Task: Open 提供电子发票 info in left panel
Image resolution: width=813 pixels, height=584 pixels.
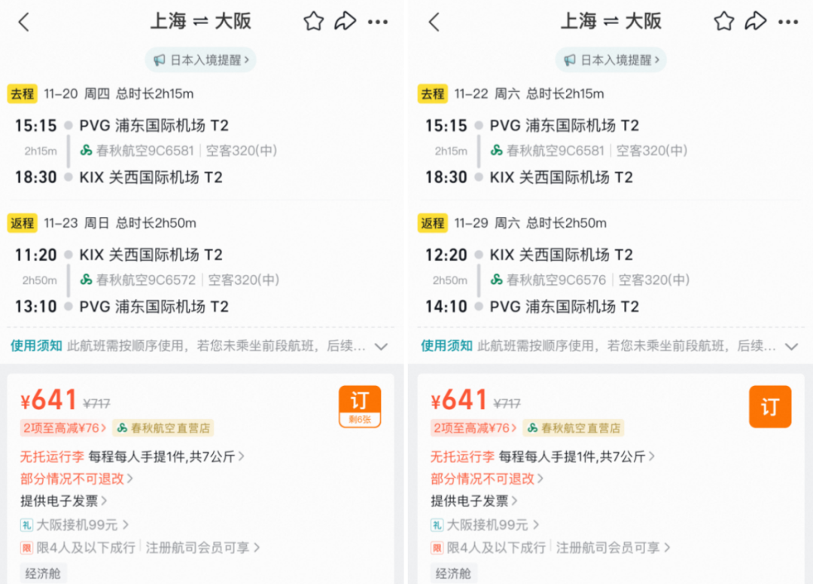Action: pyautogui.click(x=64, y=501)
